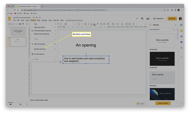Collapse the toolbar with the up chevron

pos(146,24)
